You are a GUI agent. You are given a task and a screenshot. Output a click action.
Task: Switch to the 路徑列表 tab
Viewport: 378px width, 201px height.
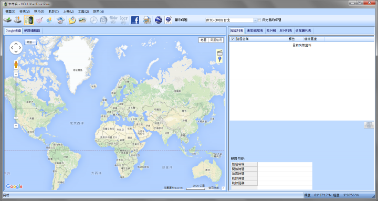237,30
